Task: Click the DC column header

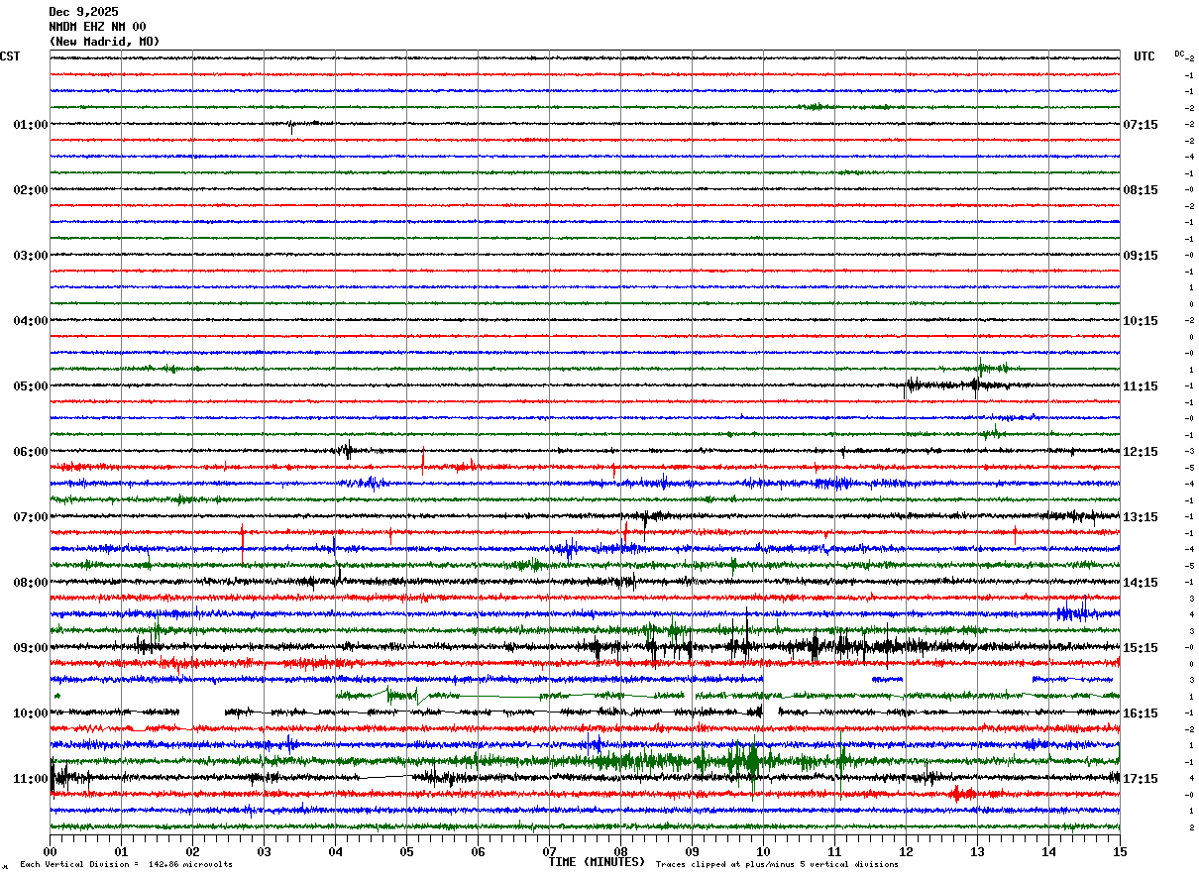Action: click(x=1179, y=54)
